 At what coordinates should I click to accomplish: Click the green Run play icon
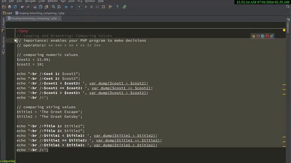[86, 7]
